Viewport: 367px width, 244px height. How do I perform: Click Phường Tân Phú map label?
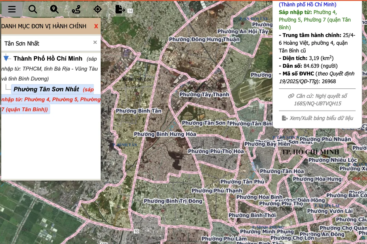click(x=242, y=182)
